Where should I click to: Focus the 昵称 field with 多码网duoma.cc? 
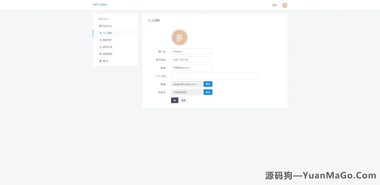tap(192, 68)
